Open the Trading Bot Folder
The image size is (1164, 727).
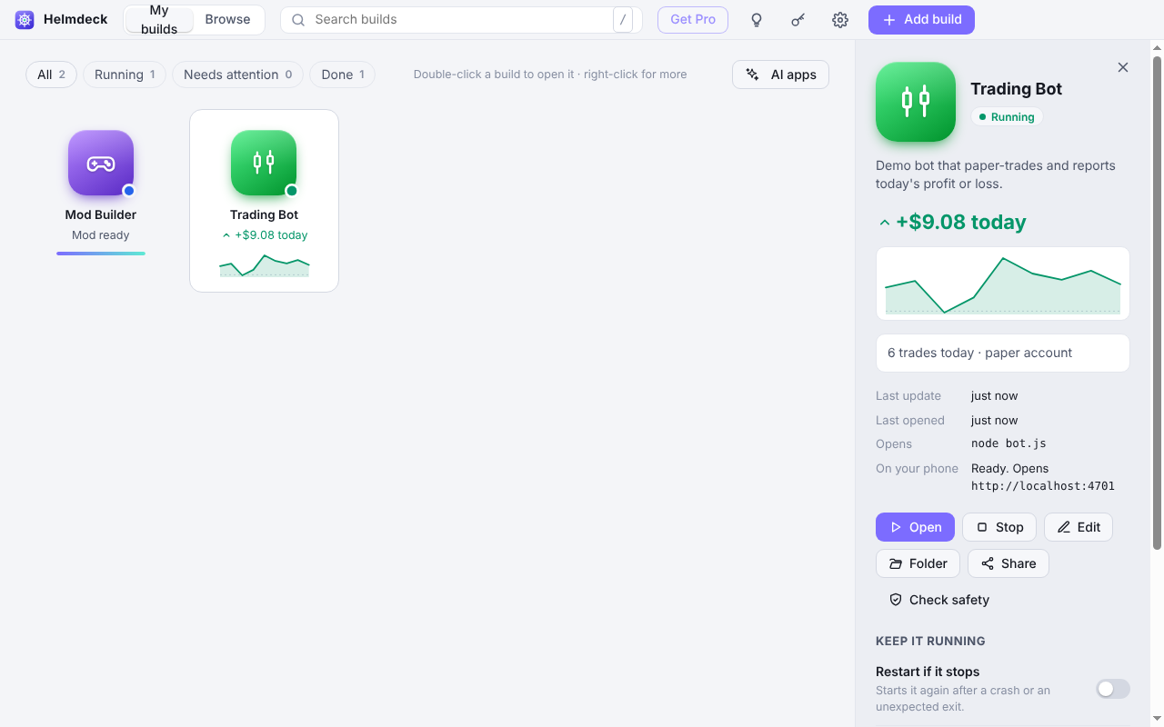(x=918, y=563)
